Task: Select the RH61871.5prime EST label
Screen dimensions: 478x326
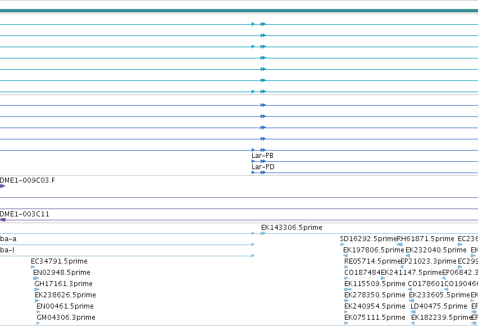Action: tap(426, 239)
